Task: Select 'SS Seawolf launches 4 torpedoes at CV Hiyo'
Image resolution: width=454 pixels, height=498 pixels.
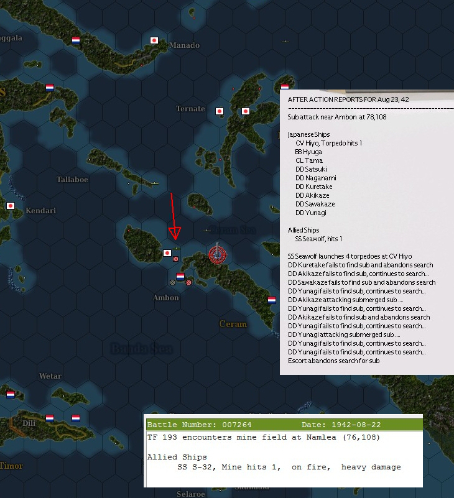Action: pyautogui.click(x=350, y=256)
